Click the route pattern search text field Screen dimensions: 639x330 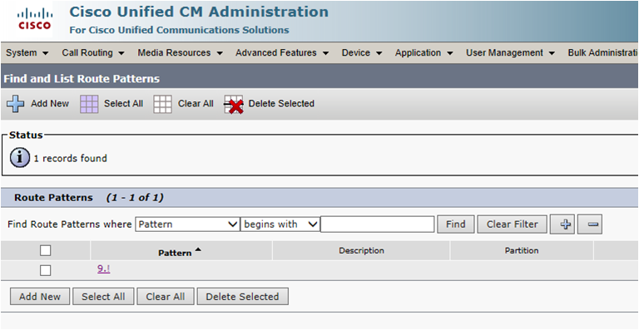coord(378,224)
